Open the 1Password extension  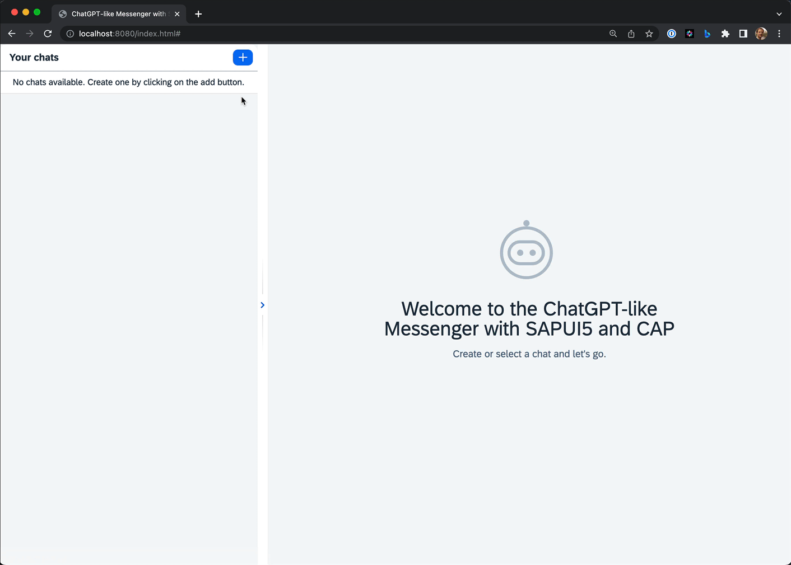[671, 34]
